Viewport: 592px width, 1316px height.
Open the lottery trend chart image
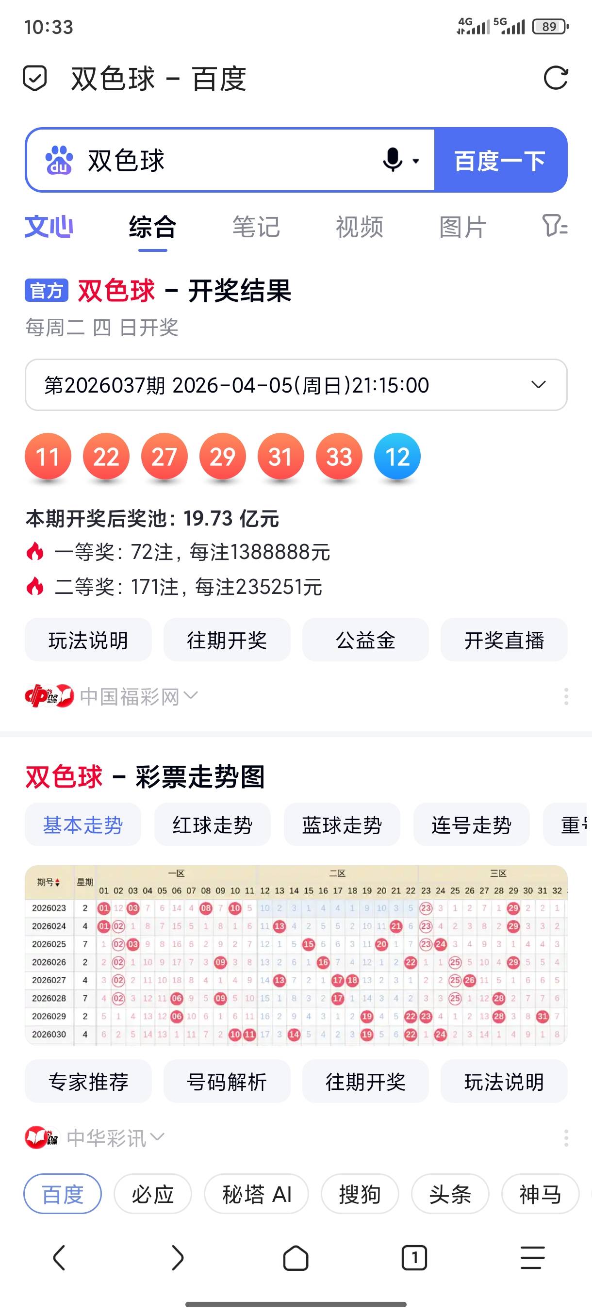(296, 955)
